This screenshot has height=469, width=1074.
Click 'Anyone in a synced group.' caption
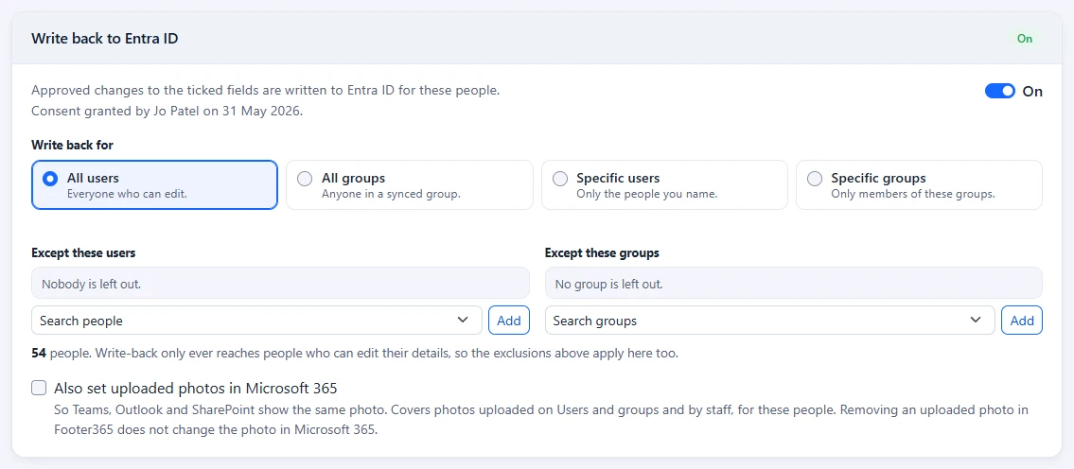pyautogui.click(x=391, y=194)
